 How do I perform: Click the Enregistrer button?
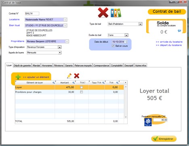(164, 139)
